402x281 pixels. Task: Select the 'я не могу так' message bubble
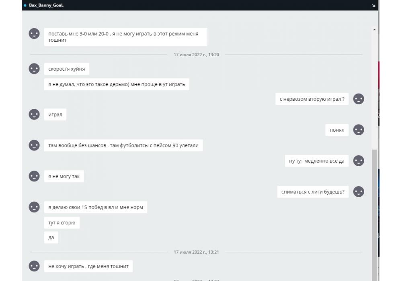(64, 176)
